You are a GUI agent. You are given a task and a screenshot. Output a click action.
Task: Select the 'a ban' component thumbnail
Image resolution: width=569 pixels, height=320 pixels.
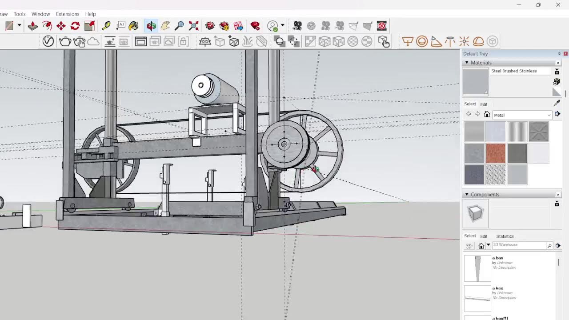pos(477,268)
